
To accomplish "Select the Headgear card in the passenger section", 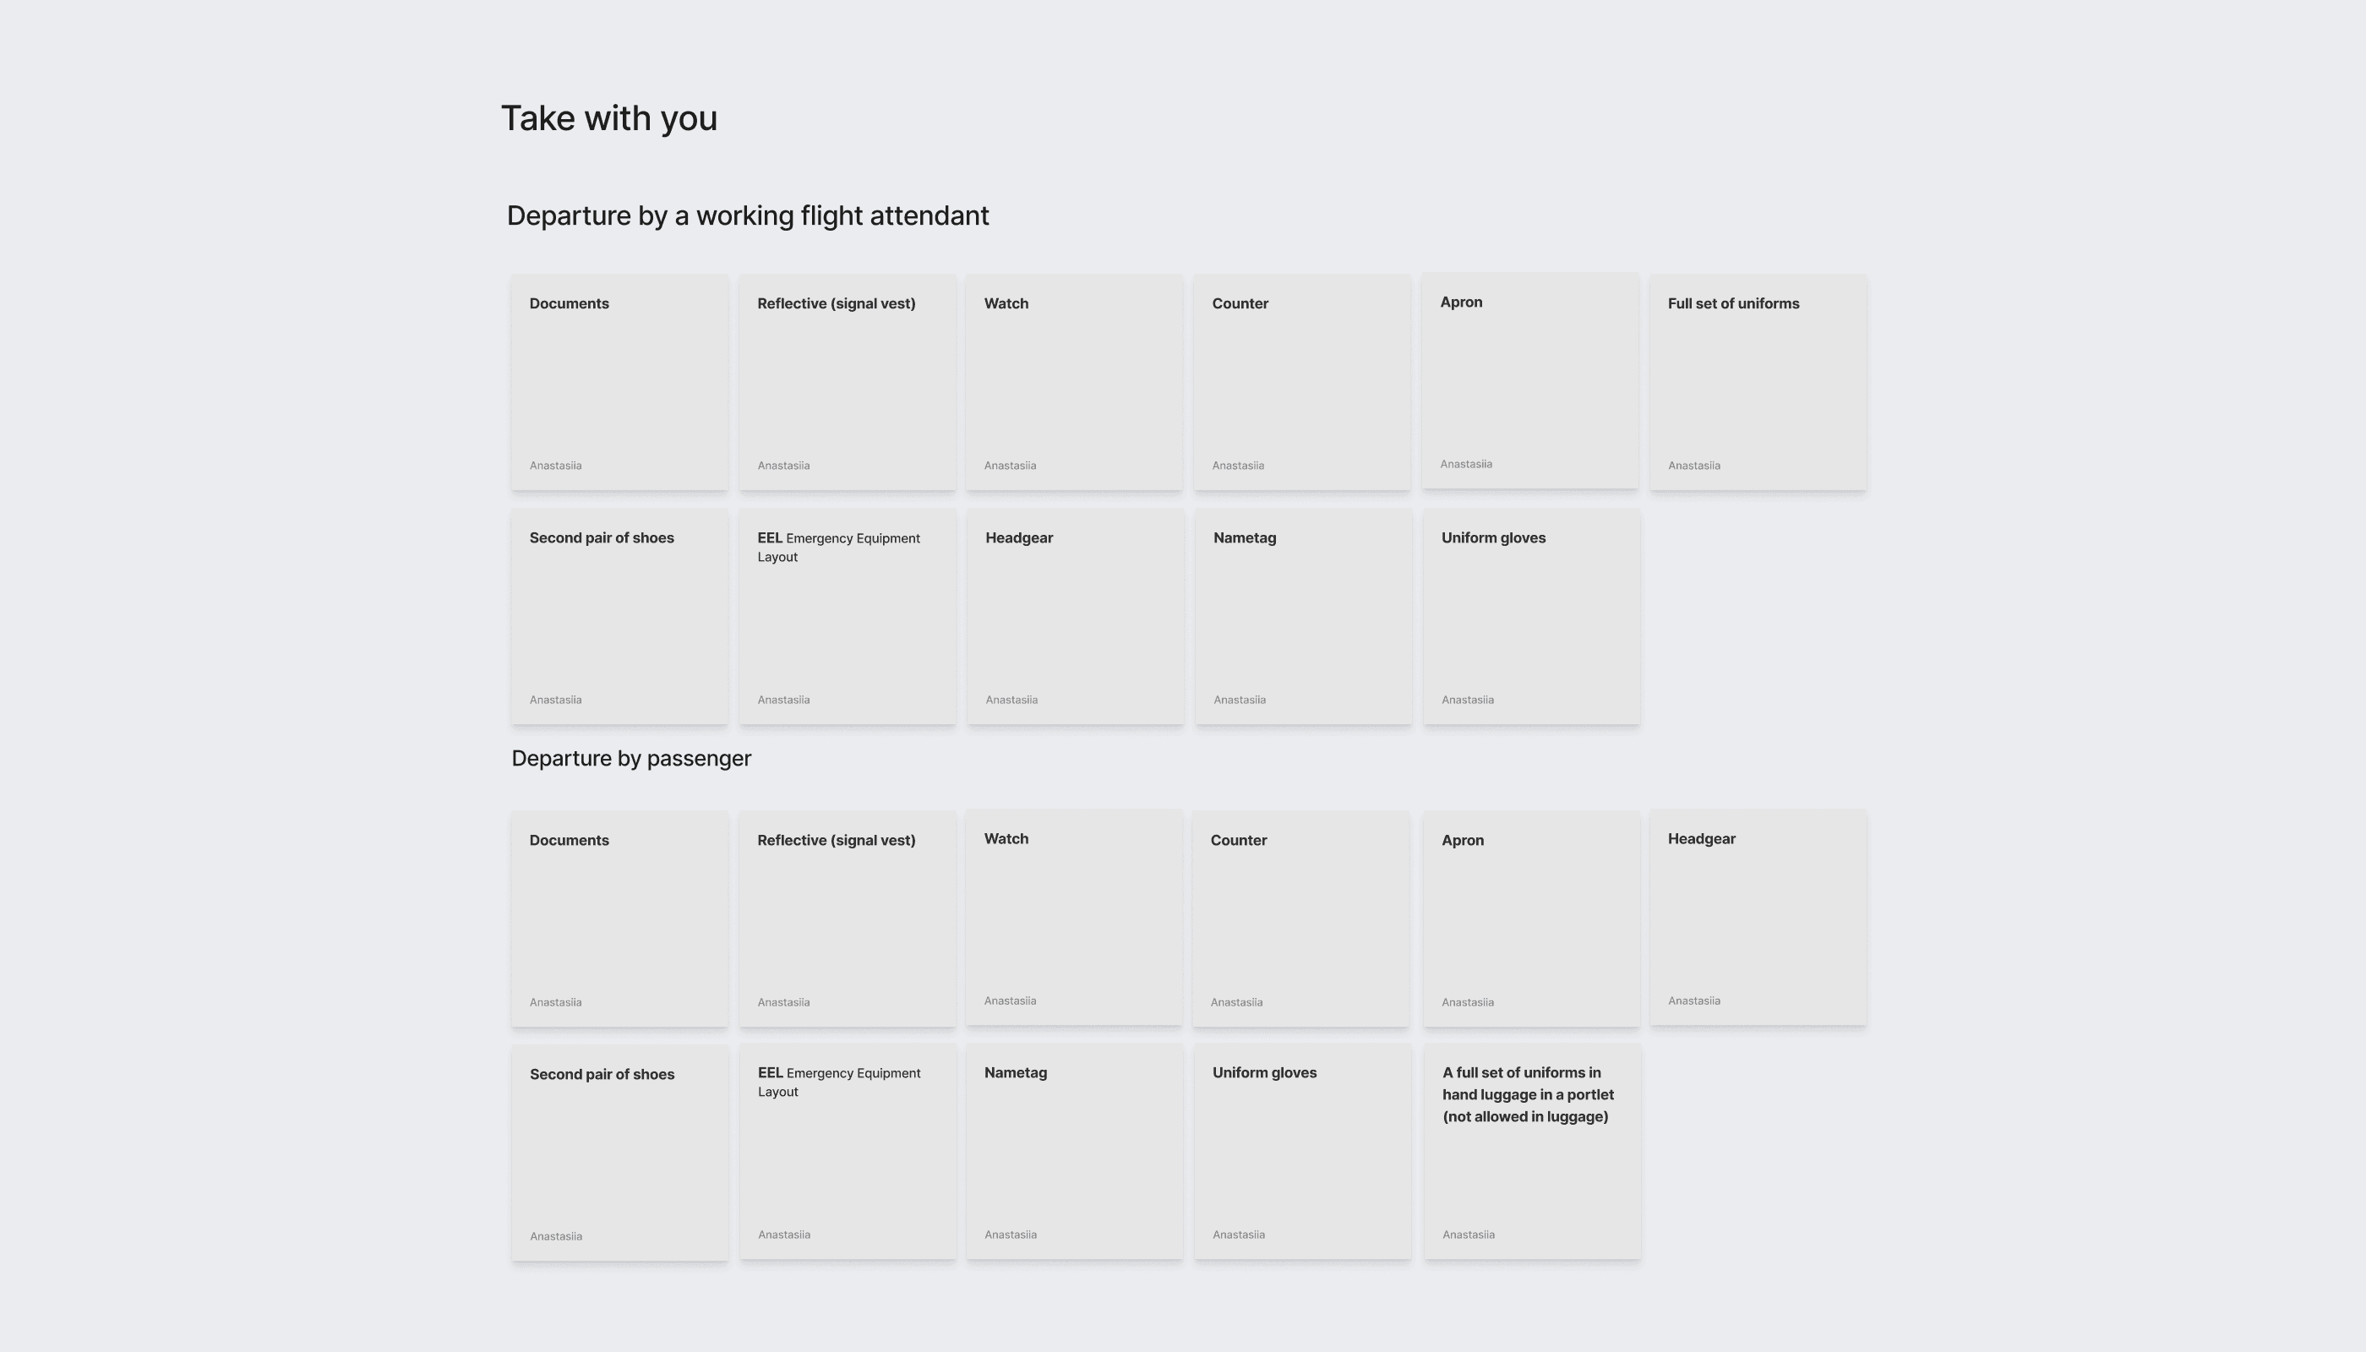I will tap(1758, 917).
